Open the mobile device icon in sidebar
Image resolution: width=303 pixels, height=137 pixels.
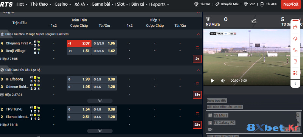[295, 61]
